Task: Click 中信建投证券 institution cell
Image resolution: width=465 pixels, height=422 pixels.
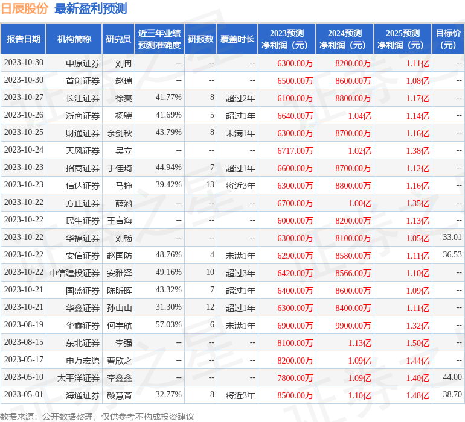Action: pos(74,273)
